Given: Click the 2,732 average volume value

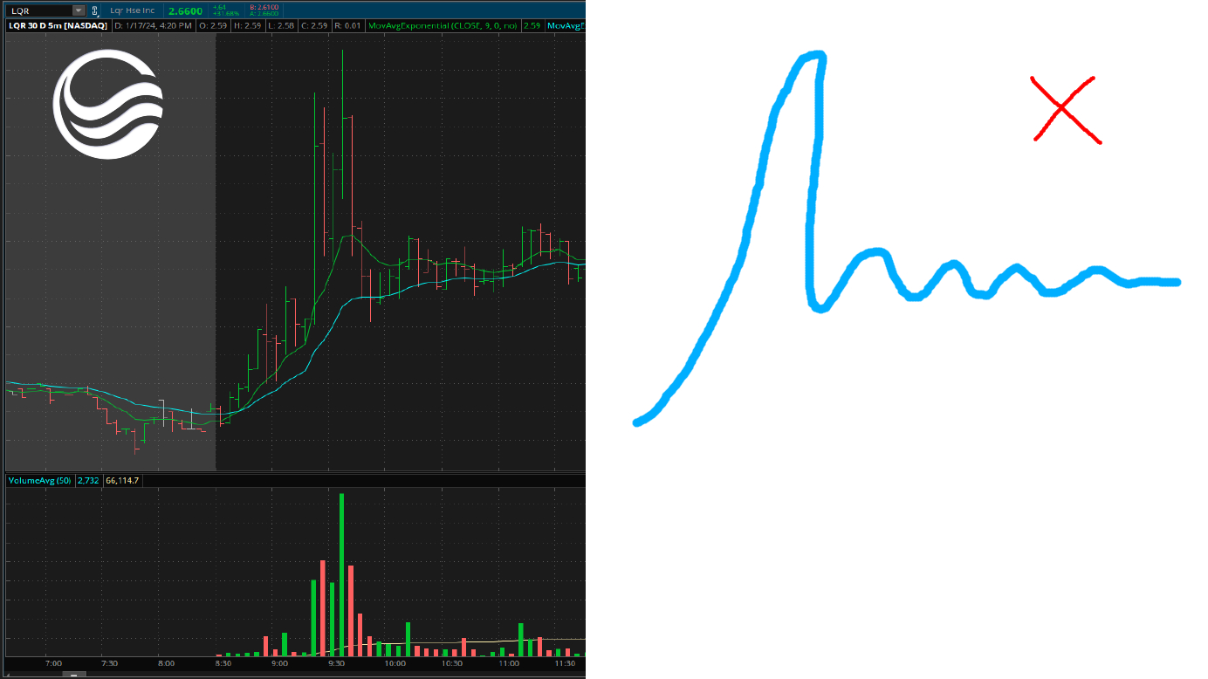Looking at the screenshot, I should tap(87, 479).
